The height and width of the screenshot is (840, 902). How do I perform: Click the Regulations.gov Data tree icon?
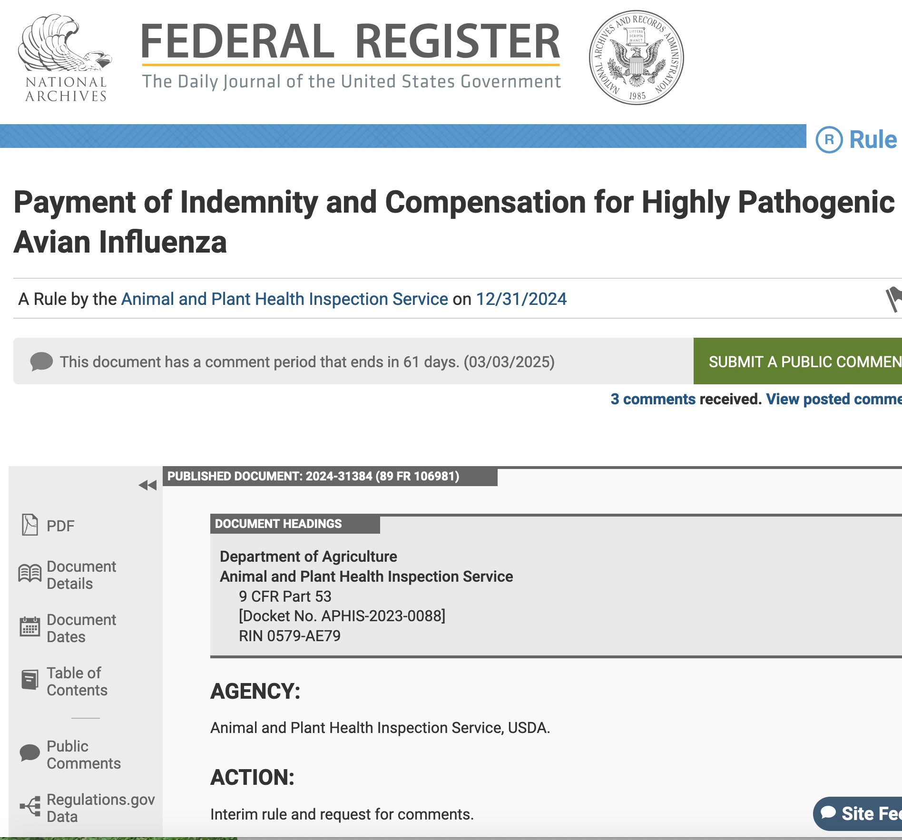pos(30,807)
